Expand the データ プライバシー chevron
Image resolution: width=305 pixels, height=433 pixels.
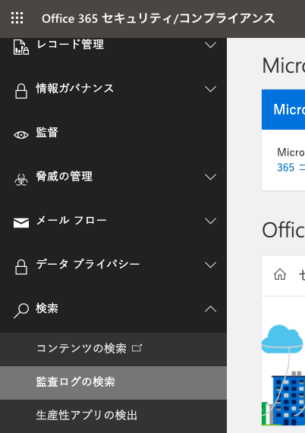point(210,265)
